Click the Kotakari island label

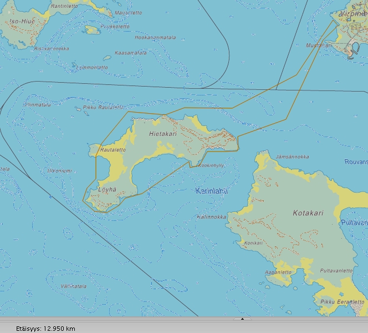308,213
